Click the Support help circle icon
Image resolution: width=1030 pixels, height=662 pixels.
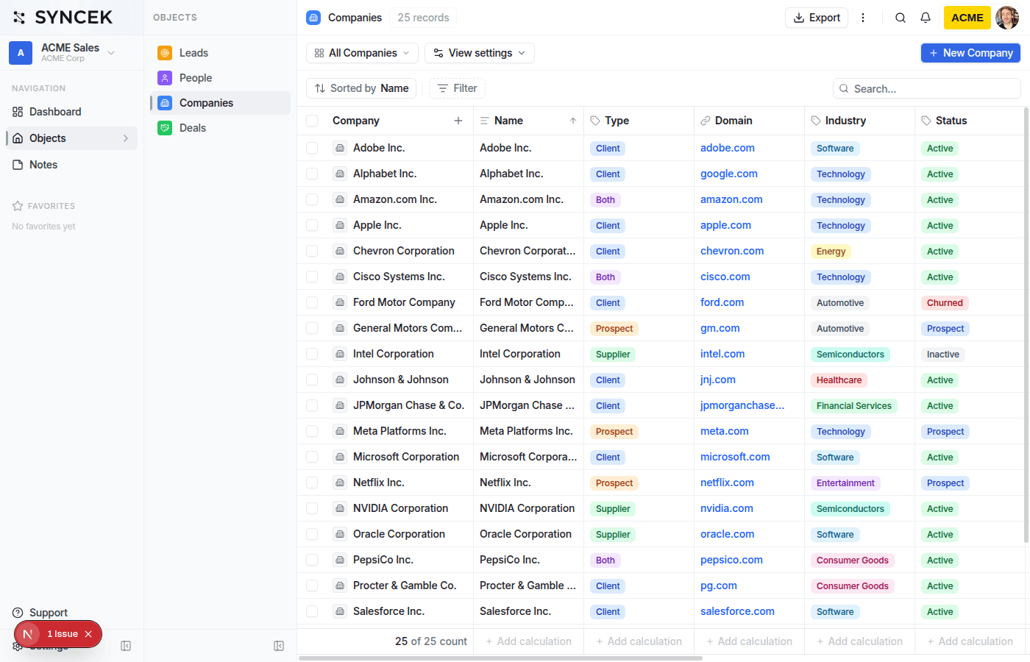click(18, 613)
